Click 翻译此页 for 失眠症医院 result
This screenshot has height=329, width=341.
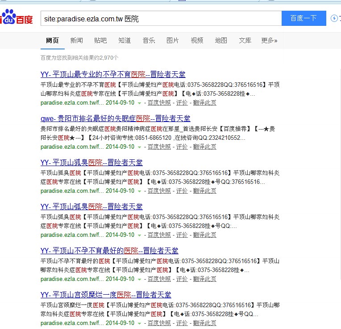click(x=204, y=147)
